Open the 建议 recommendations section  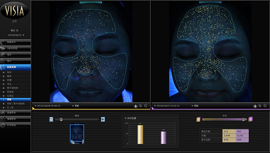[x=15, y=61]
